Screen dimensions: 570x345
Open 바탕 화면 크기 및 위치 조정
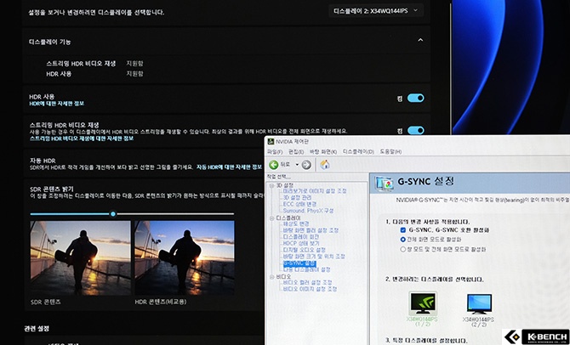(314, 257)
